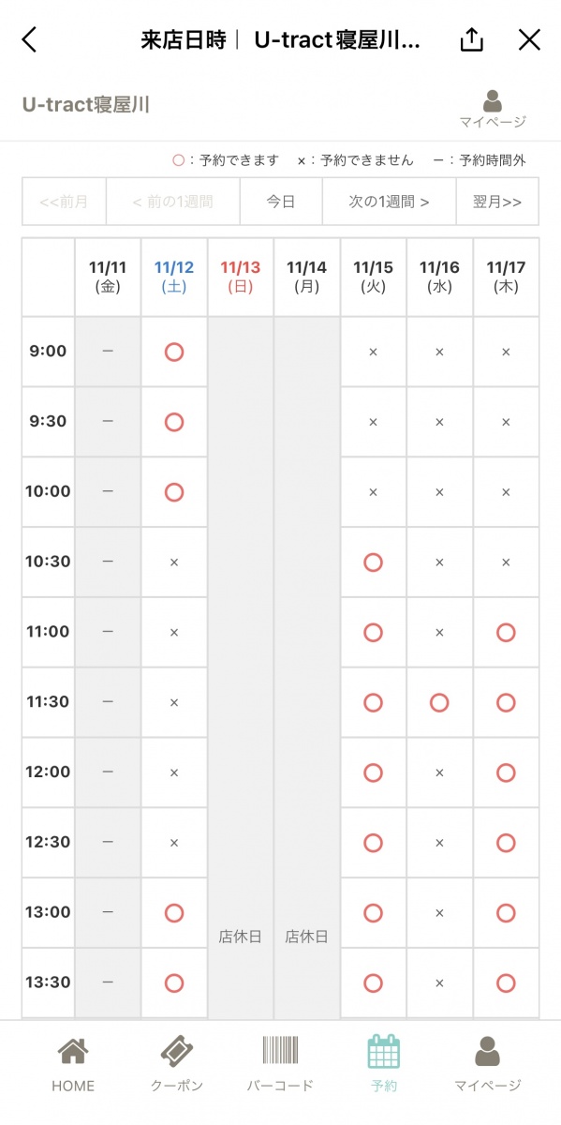Open マイページ in the bottom navigation
This screenshot has width=561, height=1125.
[x=487, y=1064]
